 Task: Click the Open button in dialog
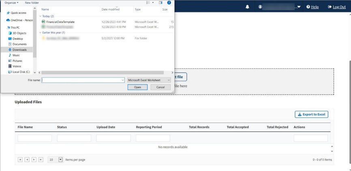137,87
